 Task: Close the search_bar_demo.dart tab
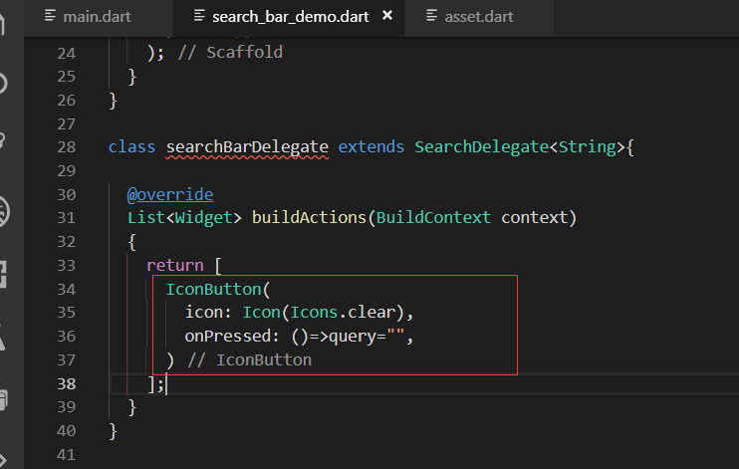point(387,16)
